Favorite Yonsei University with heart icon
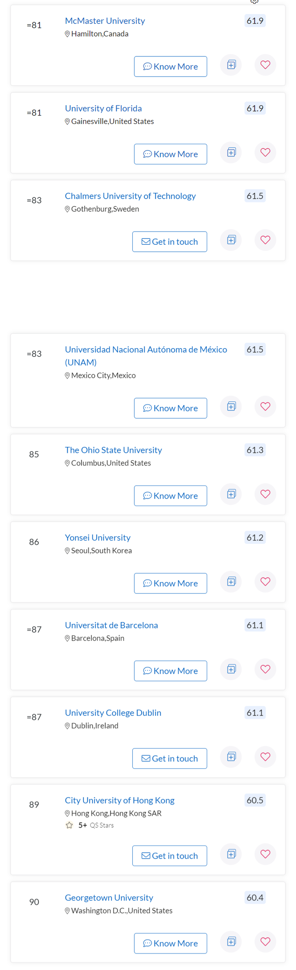Image resolution: width=296 pixels, height=970 pixels. click(265, 581)
